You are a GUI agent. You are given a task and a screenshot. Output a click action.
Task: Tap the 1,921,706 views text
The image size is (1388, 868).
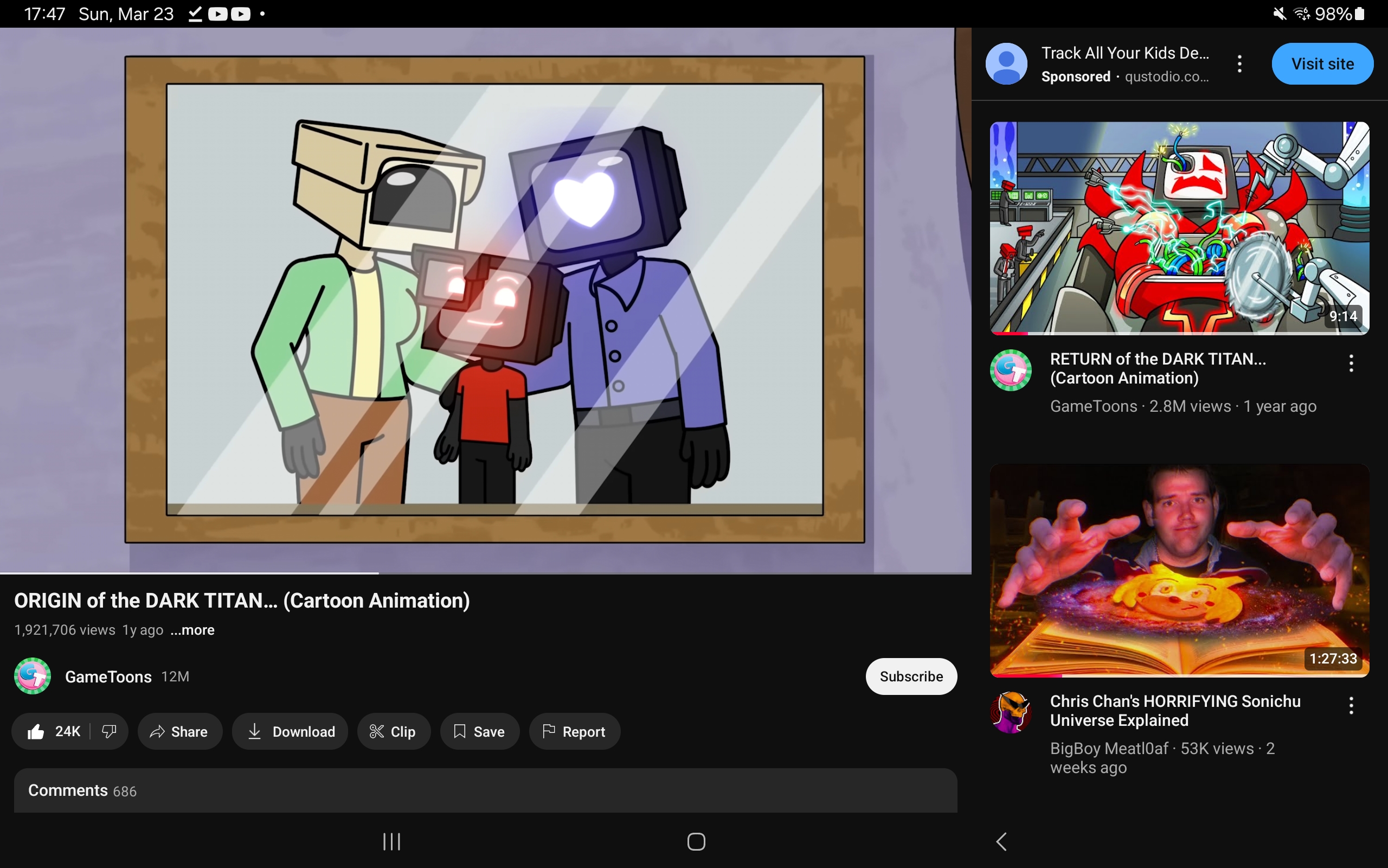[65, 630]
